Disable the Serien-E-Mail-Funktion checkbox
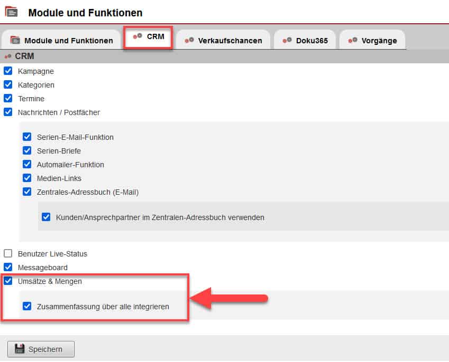 point(27,137)
